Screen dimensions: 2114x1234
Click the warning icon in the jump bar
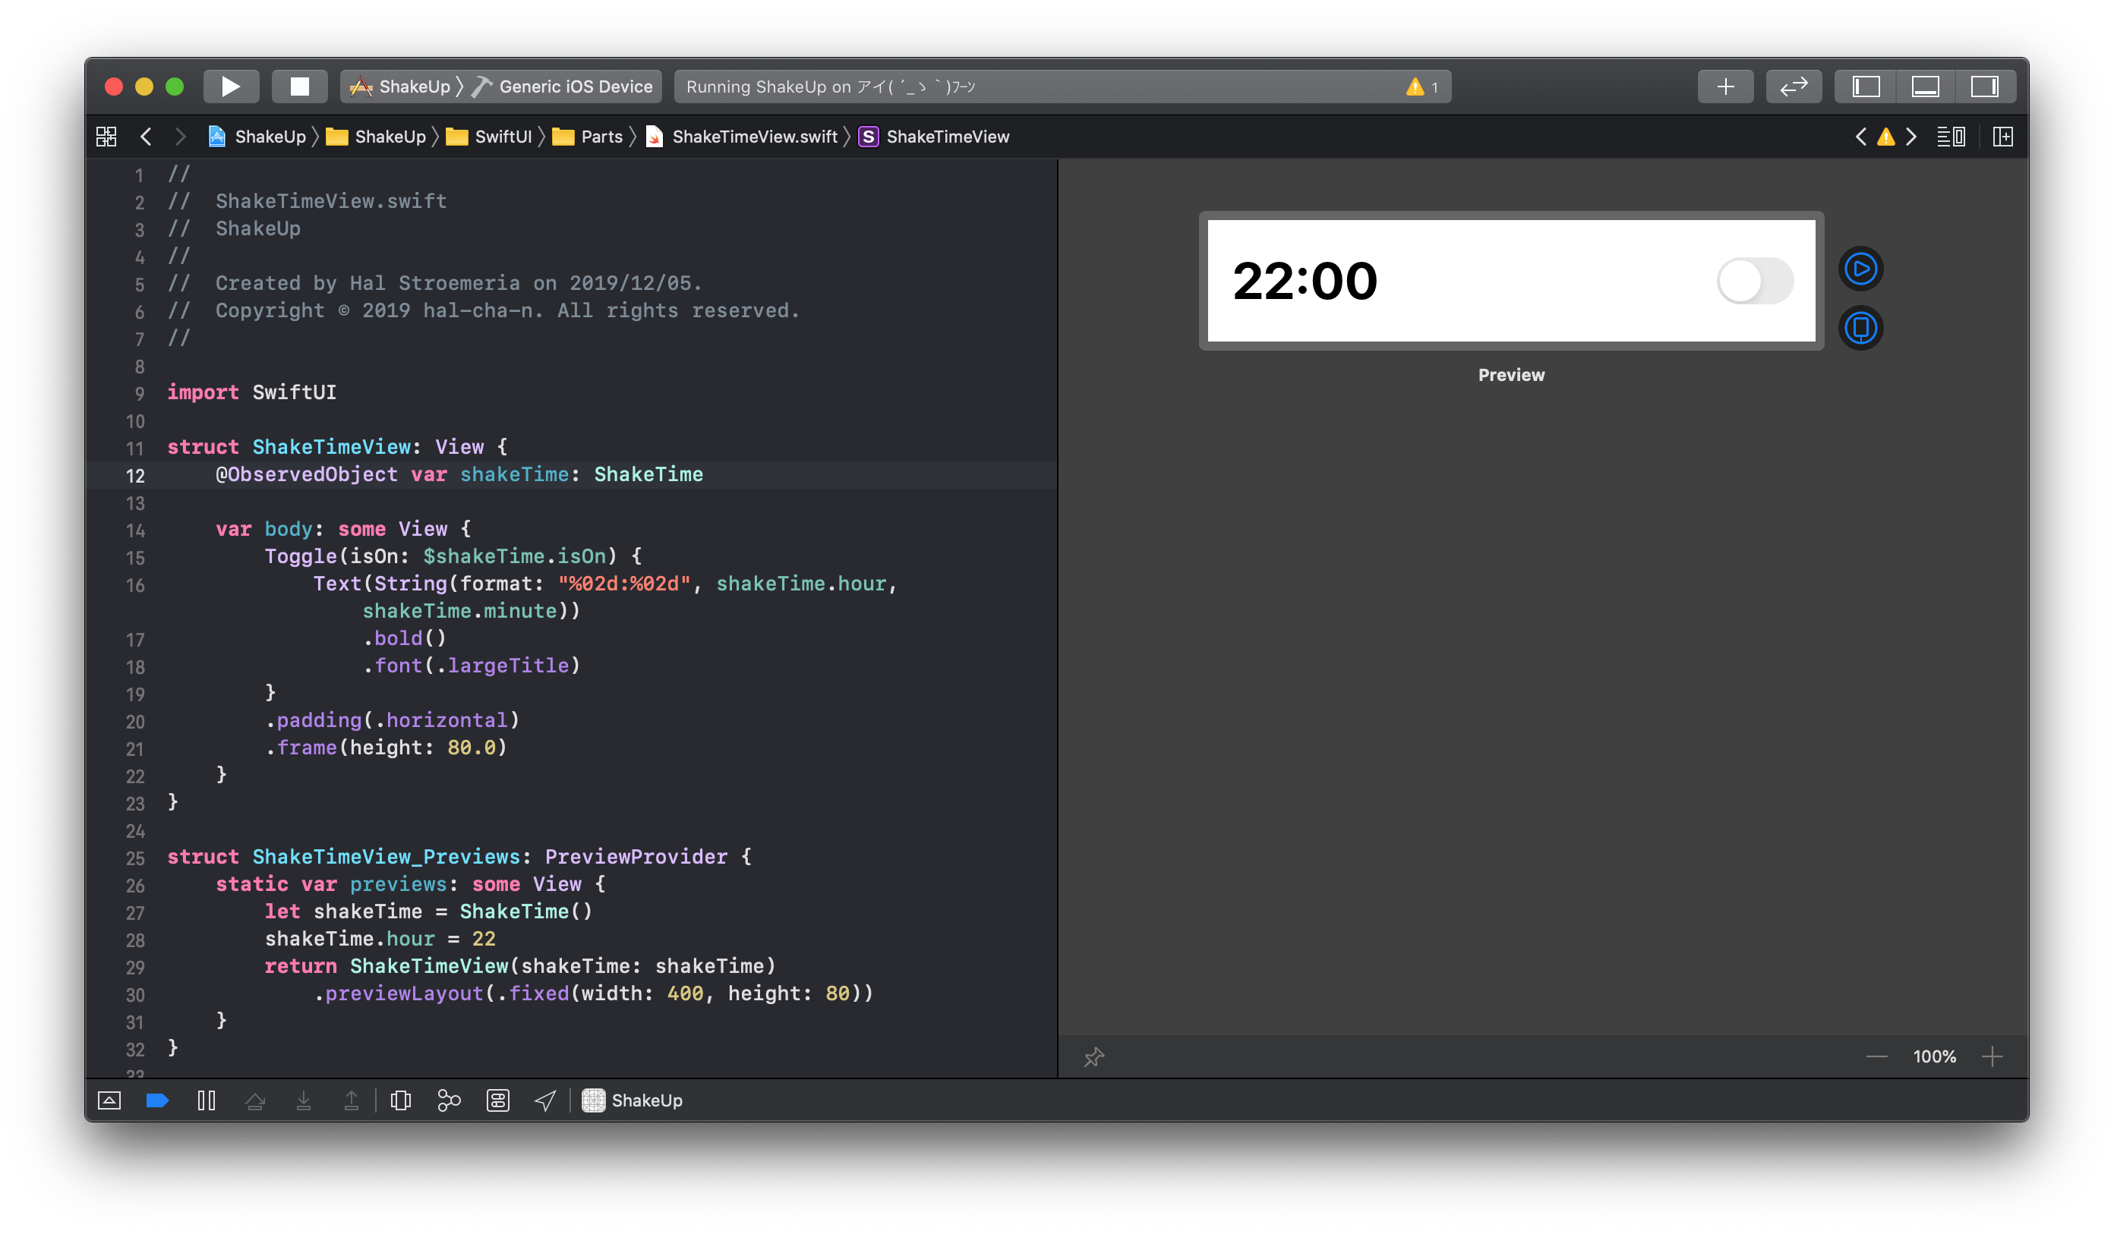pos(1885,137)
